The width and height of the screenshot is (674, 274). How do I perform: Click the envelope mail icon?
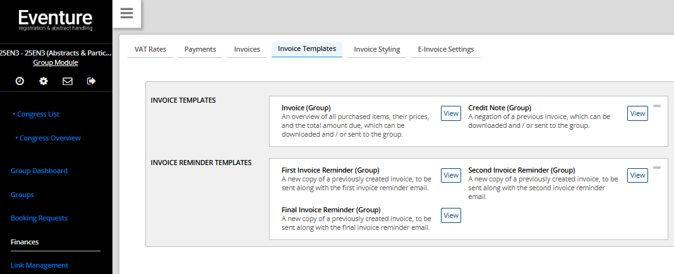pyautogui.click(x=68, y=81)
